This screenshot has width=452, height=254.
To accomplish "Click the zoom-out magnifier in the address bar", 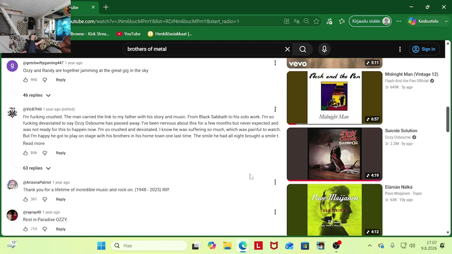I will tap(307, 21).
